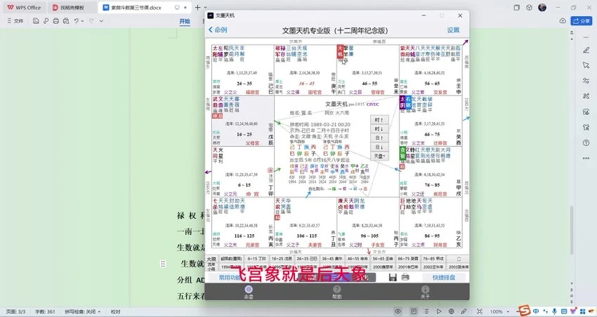
Task: Click the print icon in WPS toolbar
Action: pos(56,21)
